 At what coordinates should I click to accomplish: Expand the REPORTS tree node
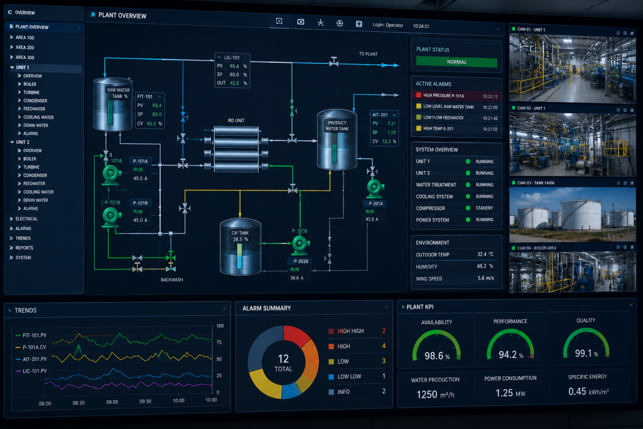click(x=11, y=247)
